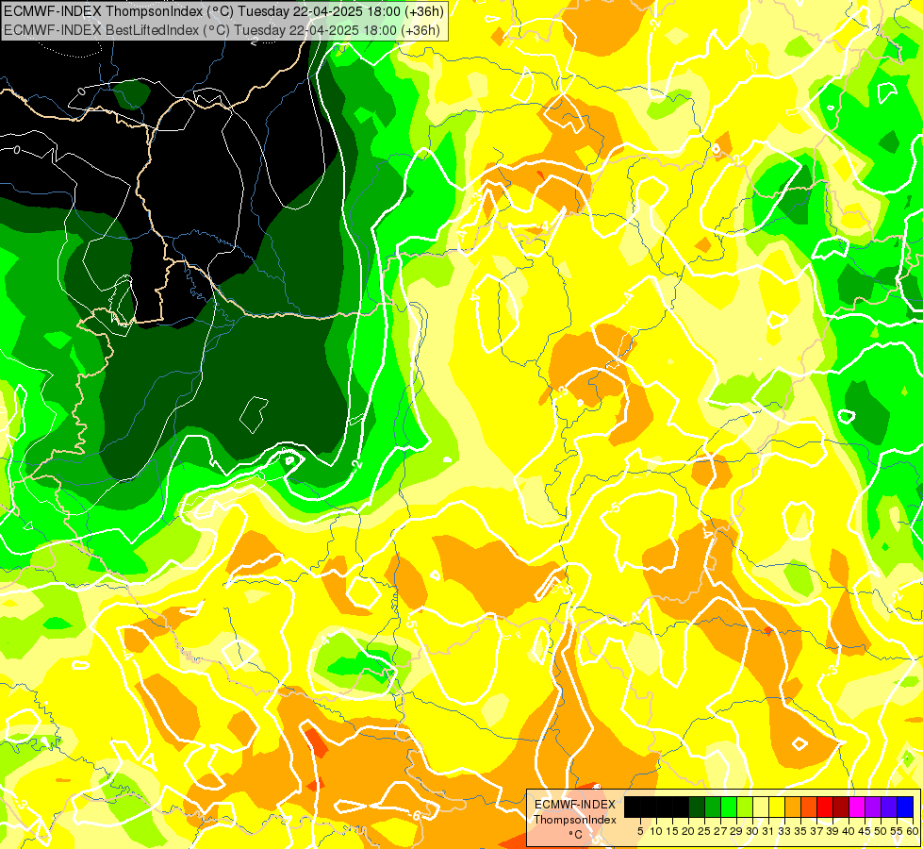Click the legend tick label '33'
The height and width of the screenshot is (849, 923).
(x=784, y=831)
